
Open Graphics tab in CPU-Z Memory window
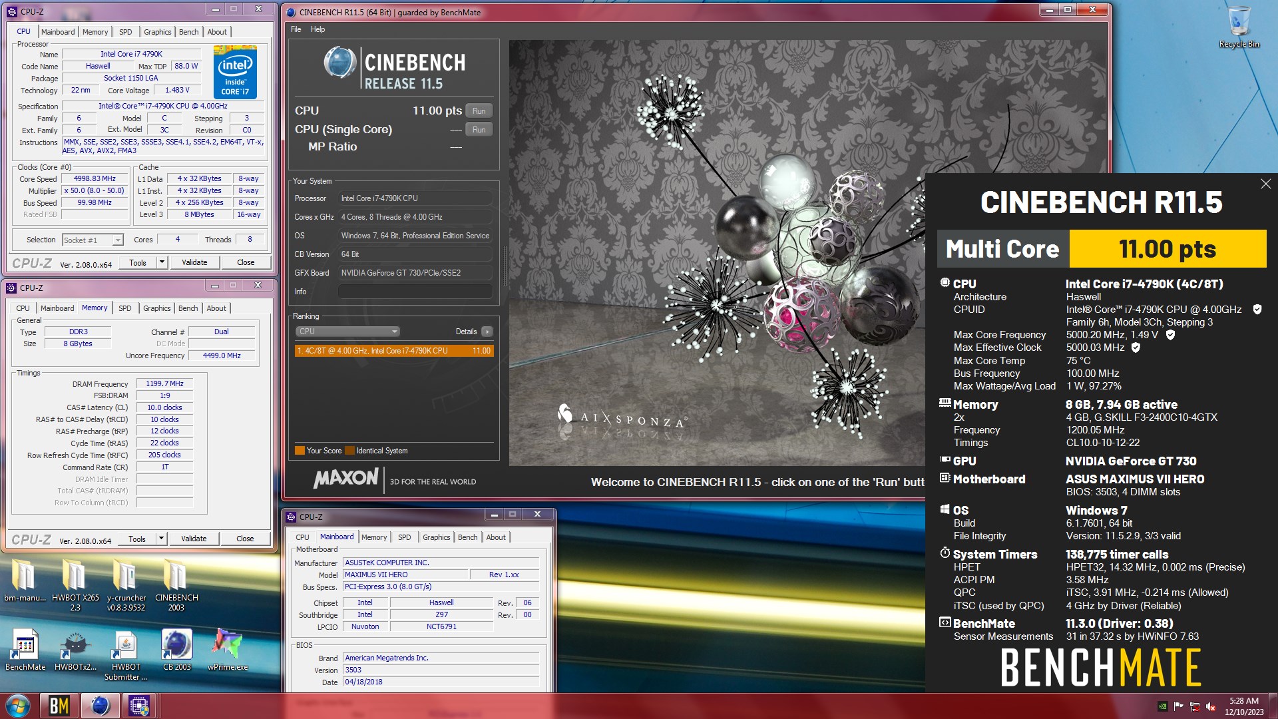[x=157, y=308]
